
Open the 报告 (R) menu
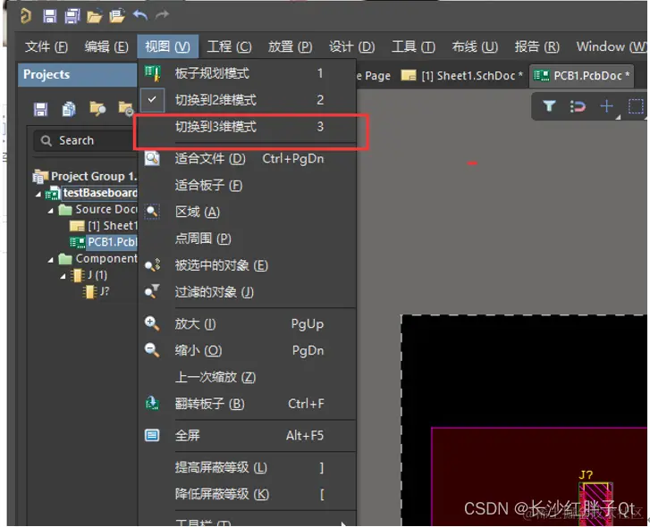tap(536, 46)
